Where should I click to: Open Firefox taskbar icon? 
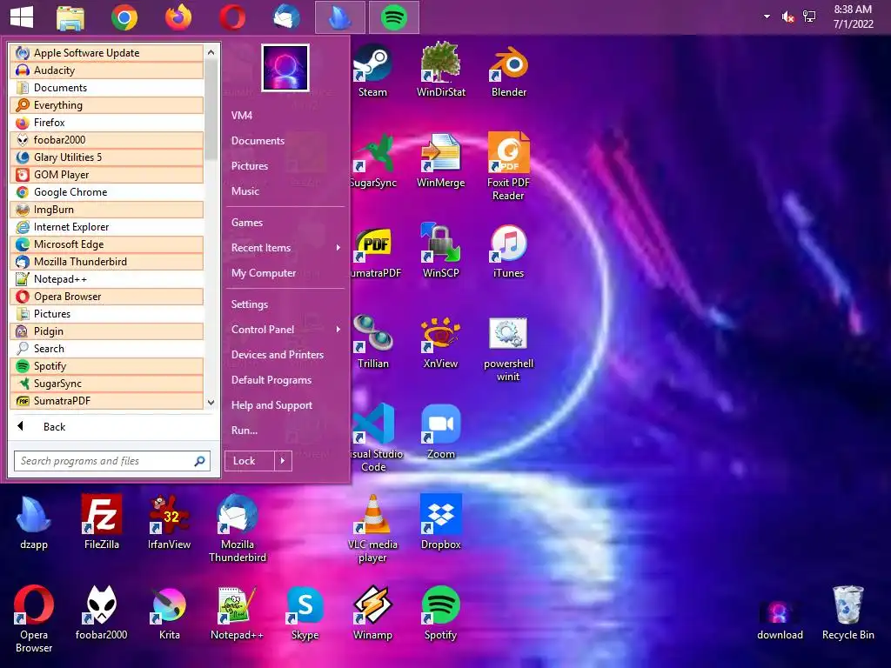click(x=178, y=17)
